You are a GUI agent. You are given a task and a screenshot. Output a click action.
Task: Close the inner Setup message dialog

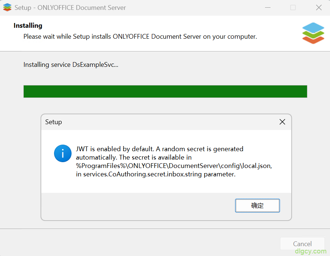point(282,122)
